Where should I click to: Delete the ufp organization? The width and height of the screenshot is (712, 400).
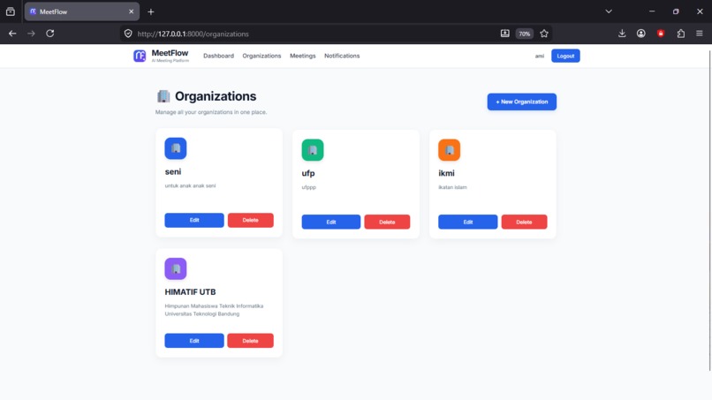387,222
